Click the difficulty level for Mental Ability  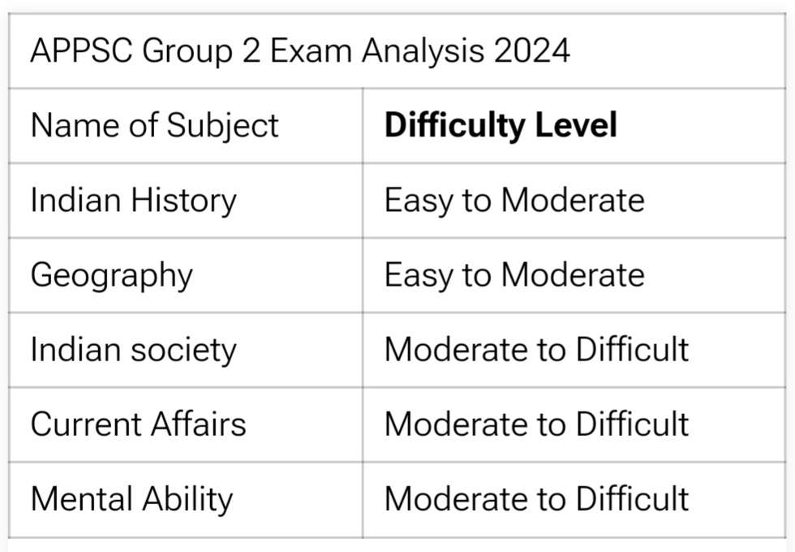536,499
